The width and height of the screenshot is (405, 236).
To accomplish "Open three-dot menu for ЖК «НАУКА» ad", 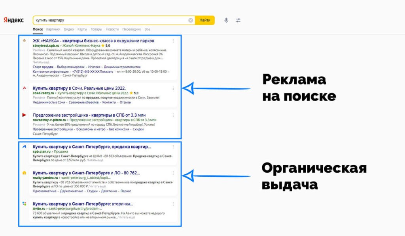I will [x=173, y=41].
